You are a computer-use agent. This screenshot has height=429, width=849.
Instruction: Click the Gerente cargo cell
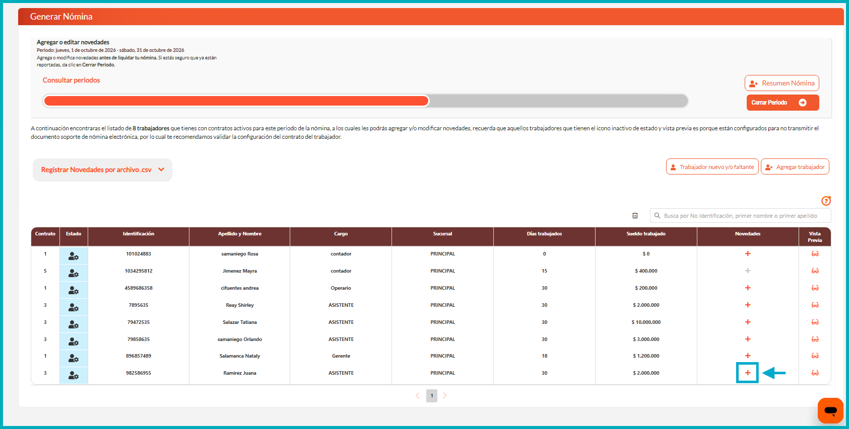coord(341,356)
